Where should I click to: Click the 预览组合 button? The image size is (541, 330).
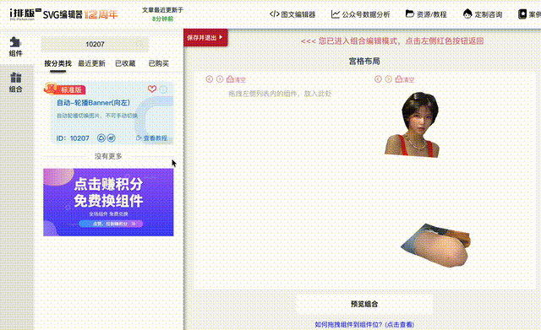[364, 304]
